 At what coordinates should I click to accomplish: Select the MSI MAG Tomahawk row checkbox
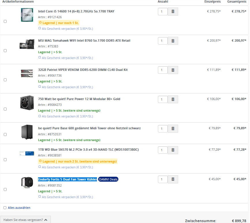(x=5, y=51)
